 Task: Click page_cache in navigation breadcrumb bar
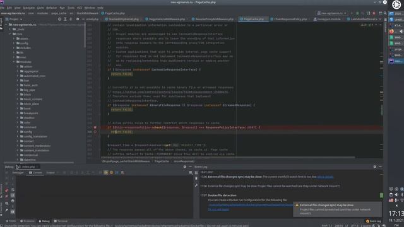click(x=59, y=13)
